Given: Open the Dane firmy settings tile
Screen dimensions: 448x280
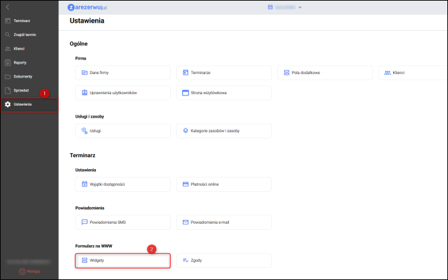Looking at the screenshot, I should 123,72.
